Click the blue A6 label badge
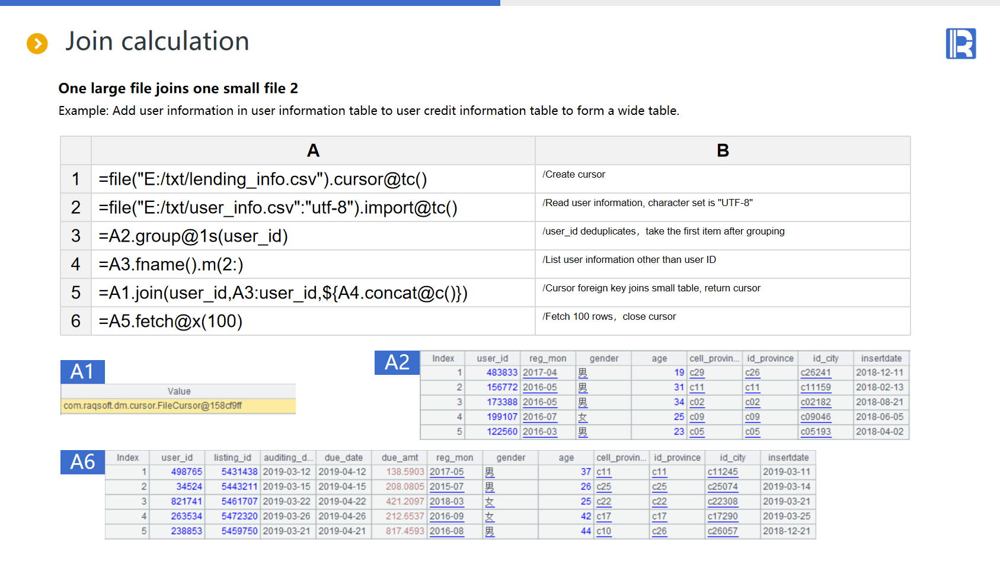 [82, 462]
